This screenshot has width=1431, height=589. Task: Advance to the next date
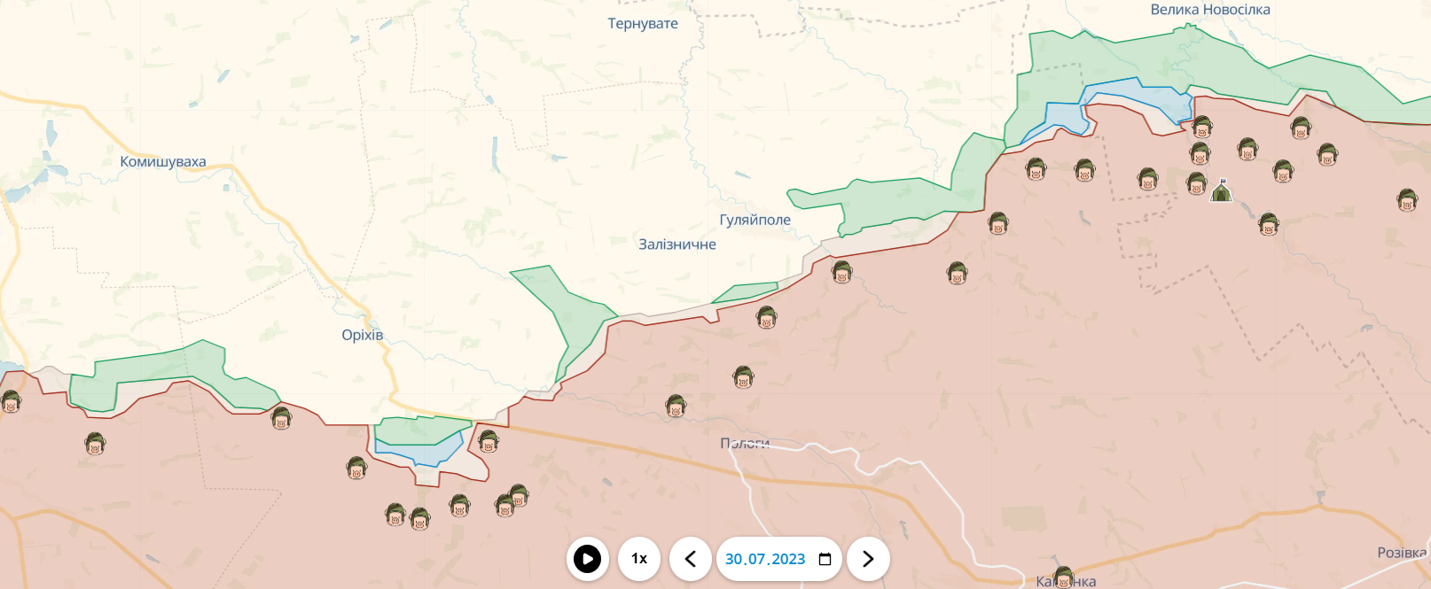(x=868, y=559)
